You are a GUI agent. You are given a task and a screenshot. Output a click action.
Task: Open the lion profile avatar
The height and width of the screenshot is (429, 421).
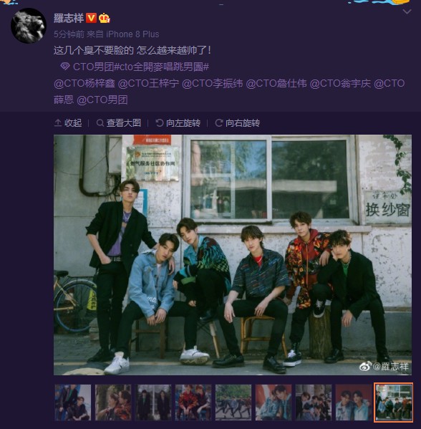(x=29, y=26)
